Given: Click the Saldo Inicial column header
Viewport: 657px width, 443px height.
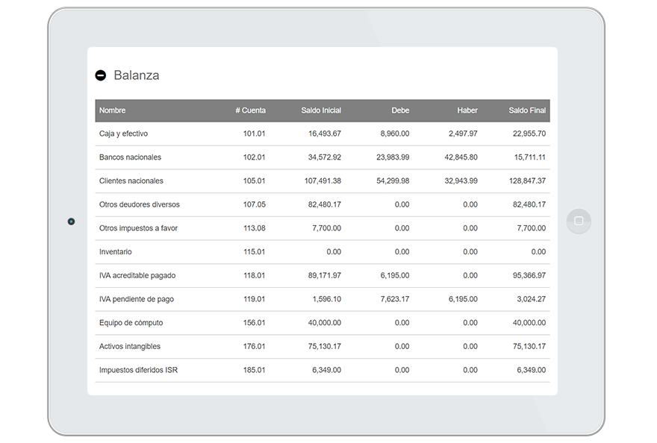Looking at the screenshot, I should [x=321, y=110].
